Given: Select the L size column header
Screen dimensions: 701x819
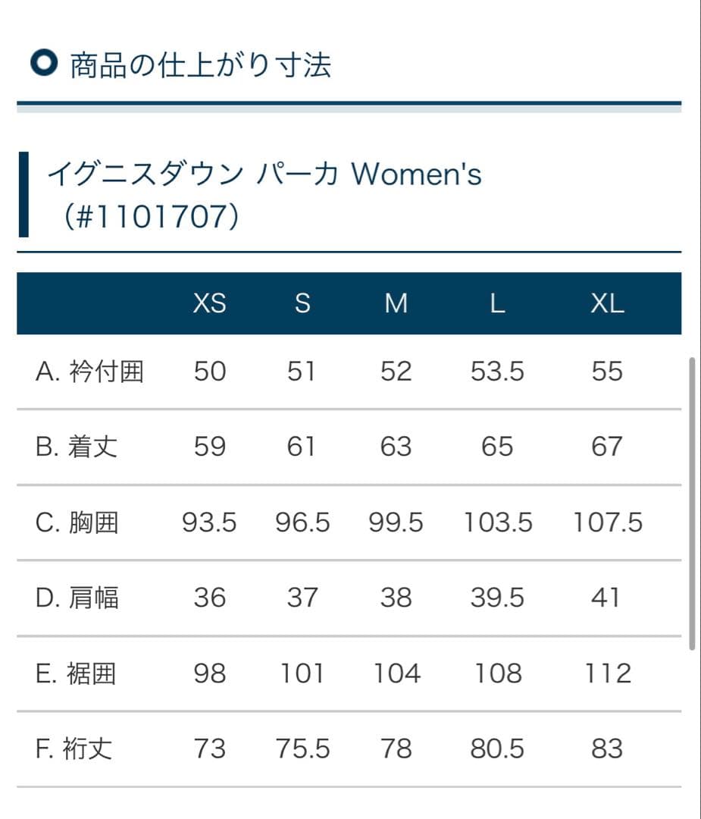Looking at the screenshot, I should [497, 303].
